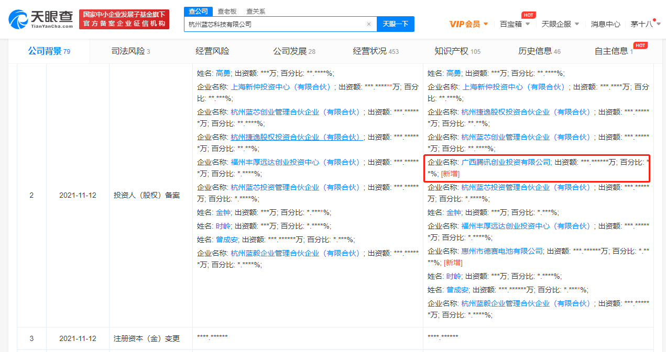
Task: Clear search box with X icon
Action: pyautogui.click(x=369, y=24)
